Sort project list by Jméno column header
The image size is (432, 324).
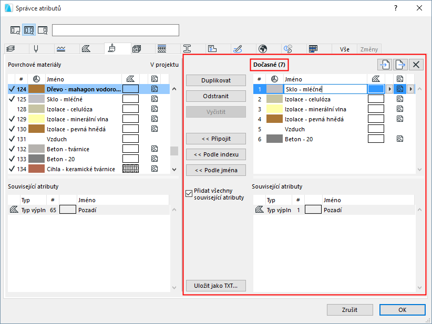(83, 79)
